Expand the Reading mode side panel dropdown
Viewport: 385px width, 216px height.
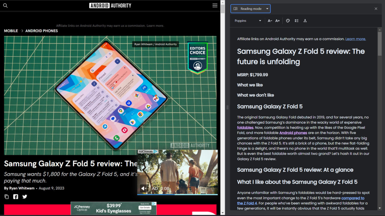(267, 9)
